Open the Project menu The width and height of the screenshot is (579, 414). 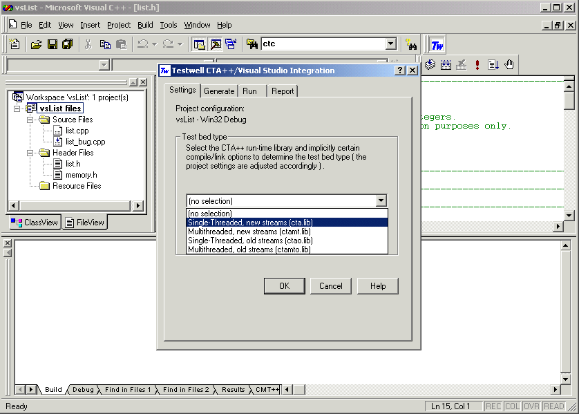pyautogui.click(x=119, y=25)
